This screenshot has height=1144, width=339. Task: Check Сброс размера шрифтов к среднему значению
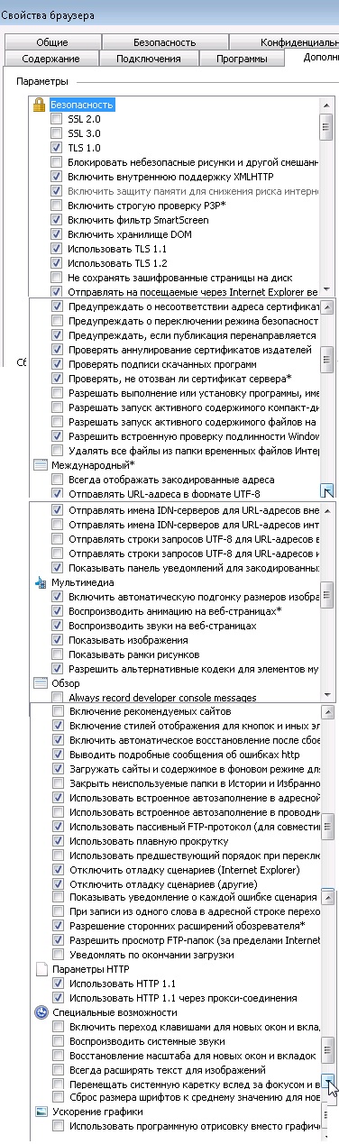[x=58, y=1097]
